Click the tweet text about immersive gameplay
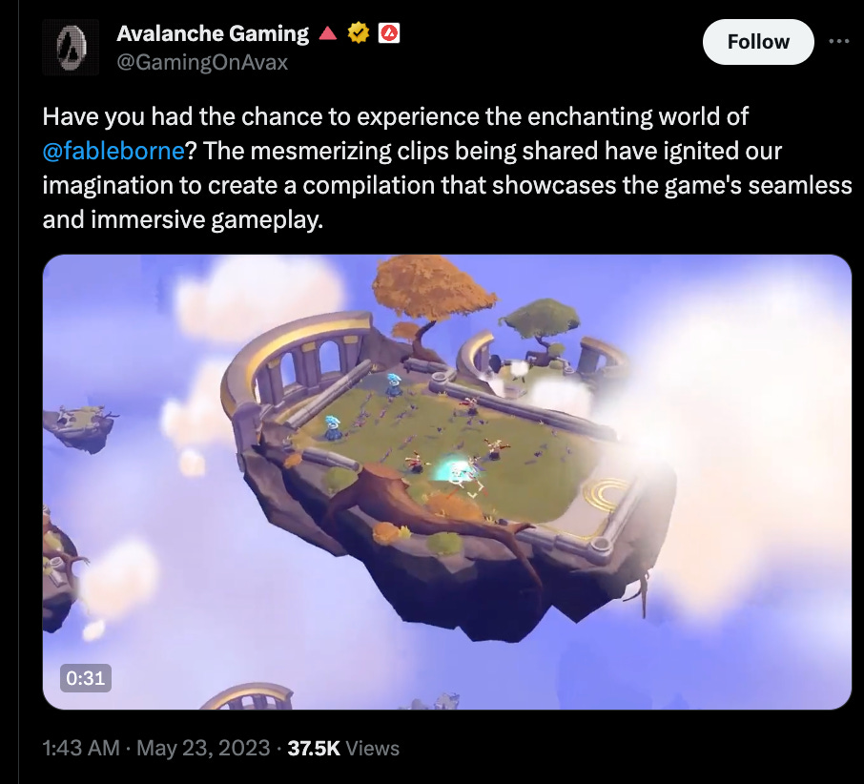This screenshot has width=864, height=784. 447,168
